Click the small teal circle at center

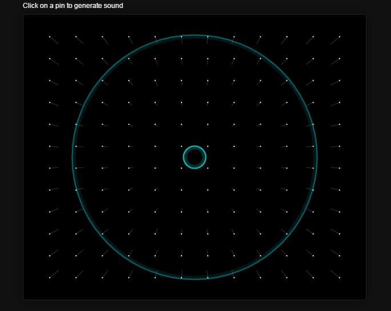pyautogui.click(x=195, y=157)
